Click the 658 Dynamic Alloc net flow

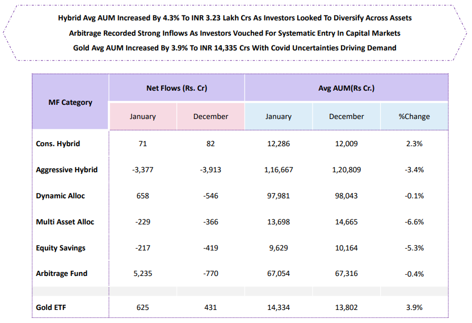pyautogui.click(x=143, y=196)
